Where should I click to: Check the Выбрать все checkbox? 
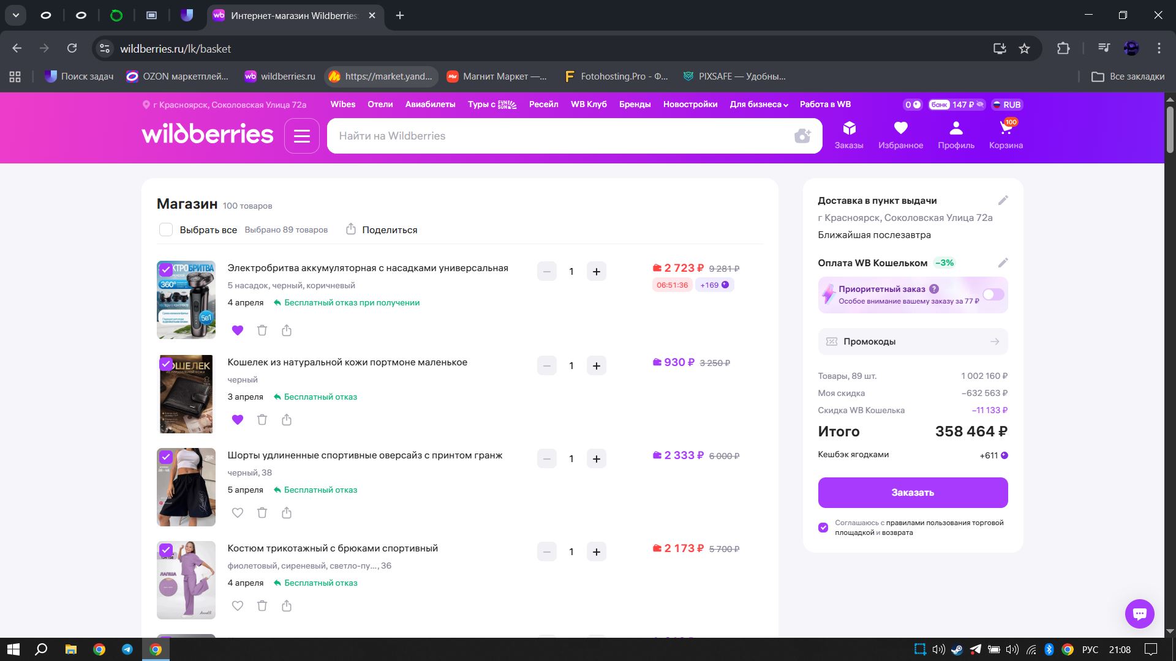(x=166, y=230)
